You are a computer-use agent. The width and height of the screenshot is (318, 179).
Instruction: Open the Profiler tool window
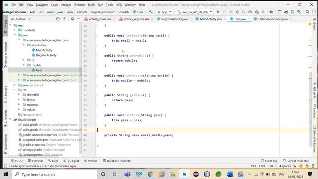click(90, 161)
